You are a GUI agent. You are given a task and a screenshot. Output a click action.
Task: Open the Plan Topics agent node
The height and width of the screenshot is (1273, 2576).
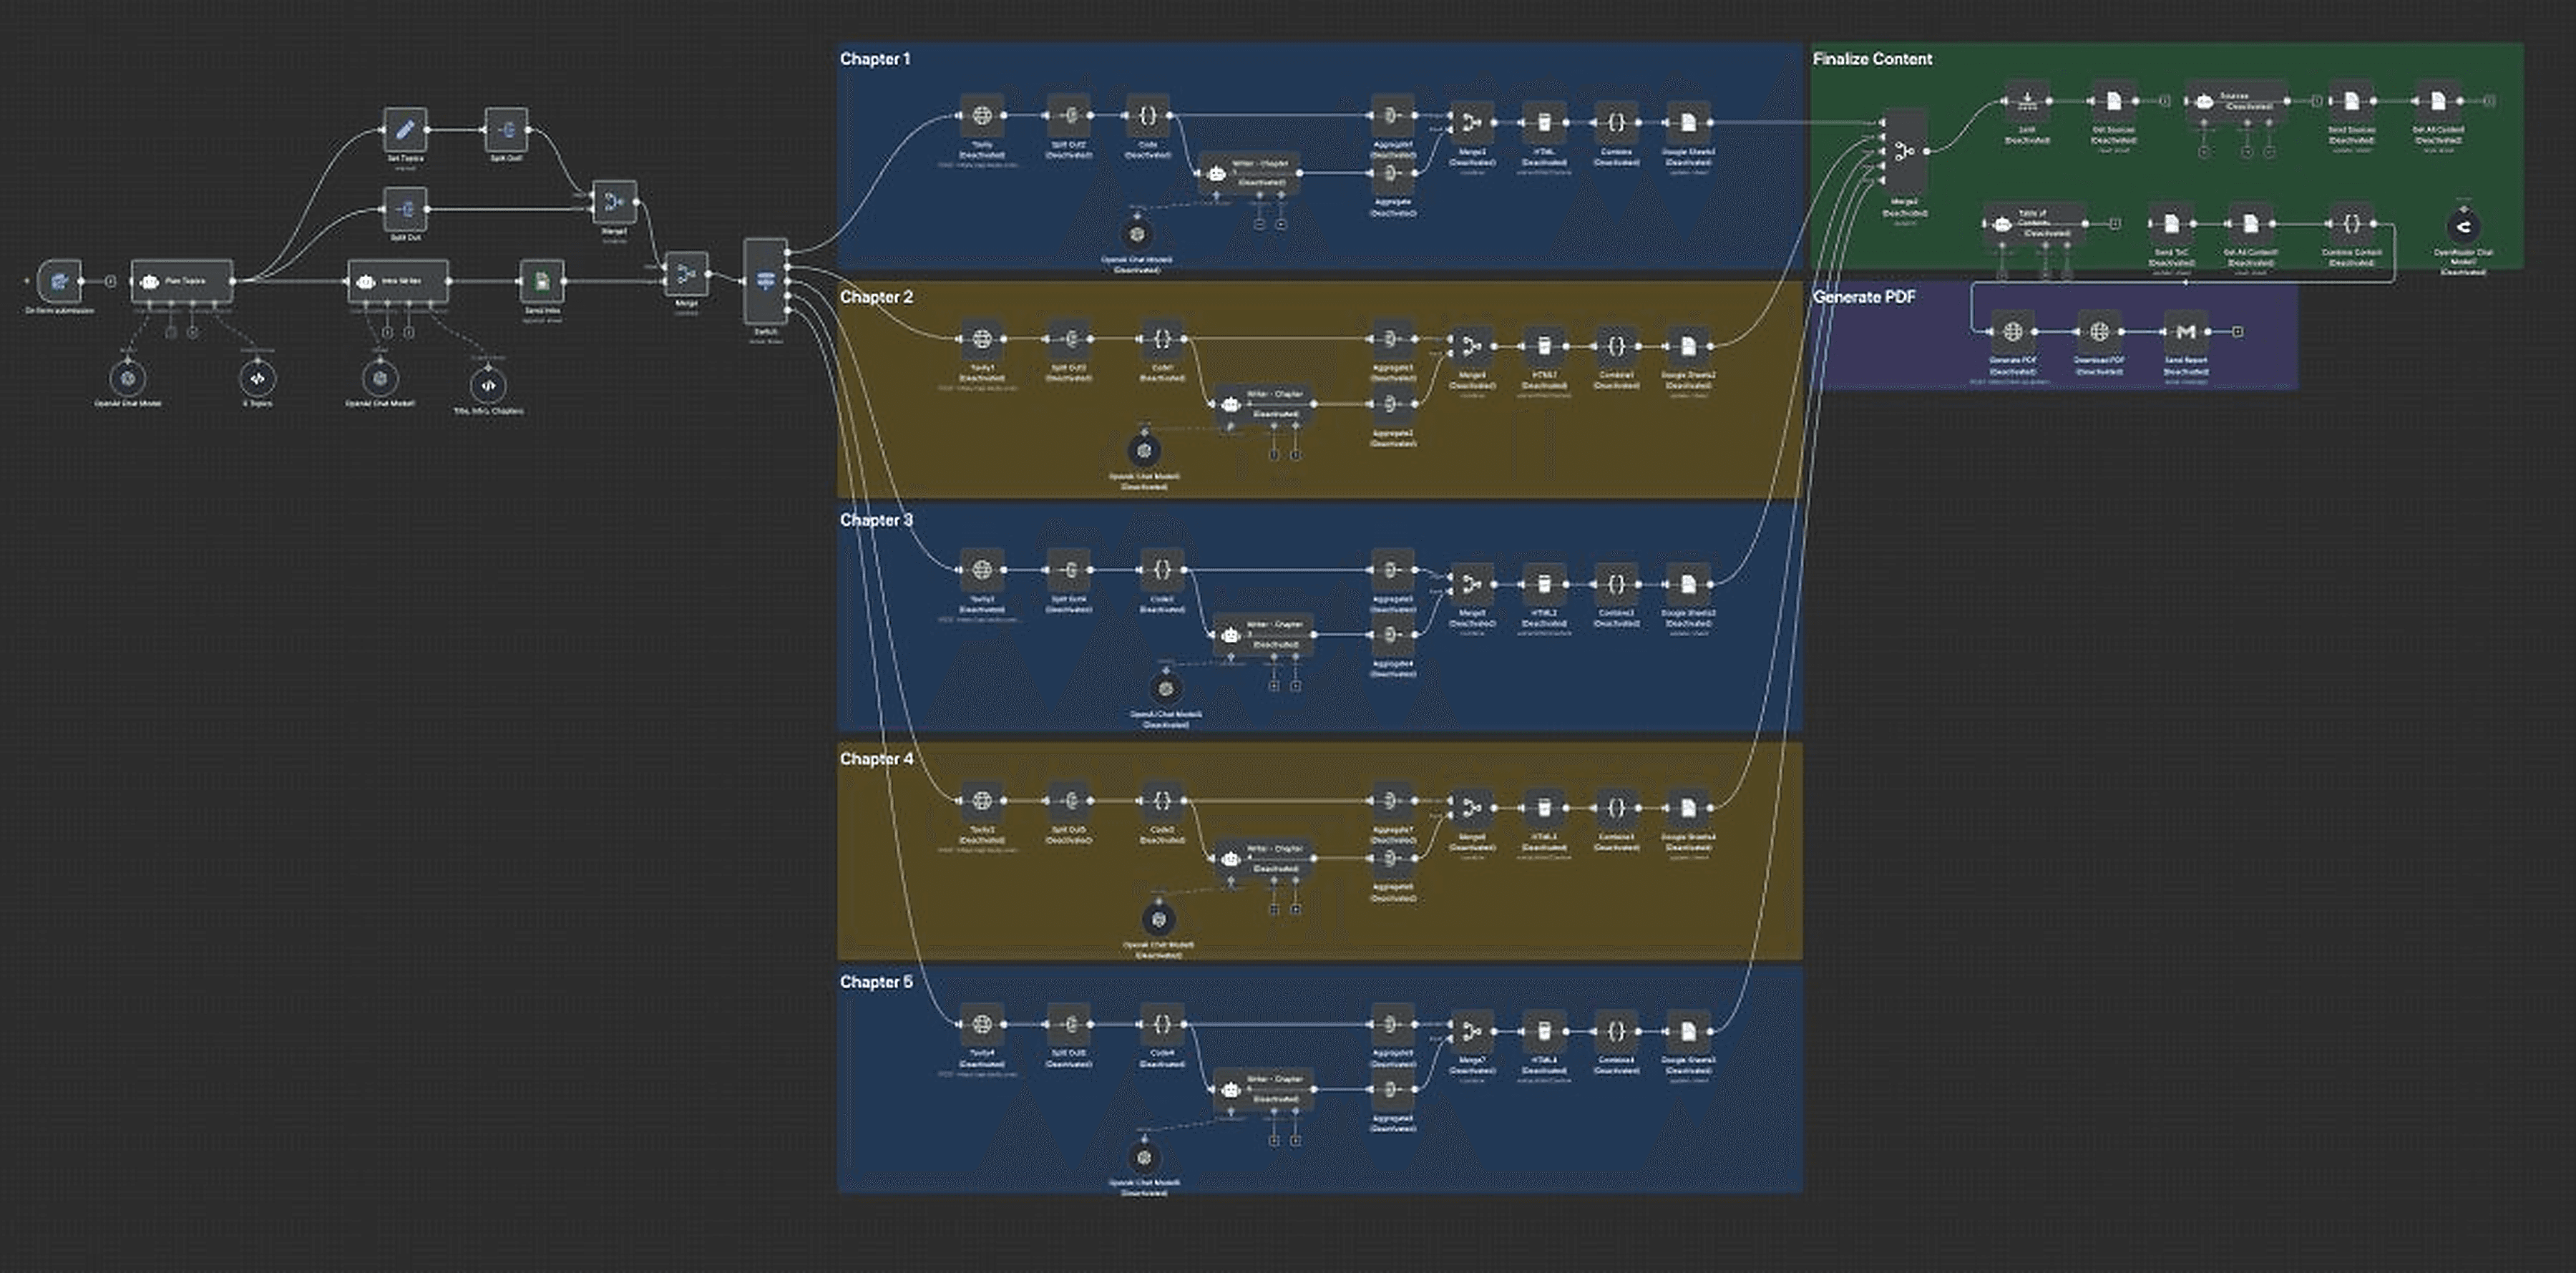(182, 281)
